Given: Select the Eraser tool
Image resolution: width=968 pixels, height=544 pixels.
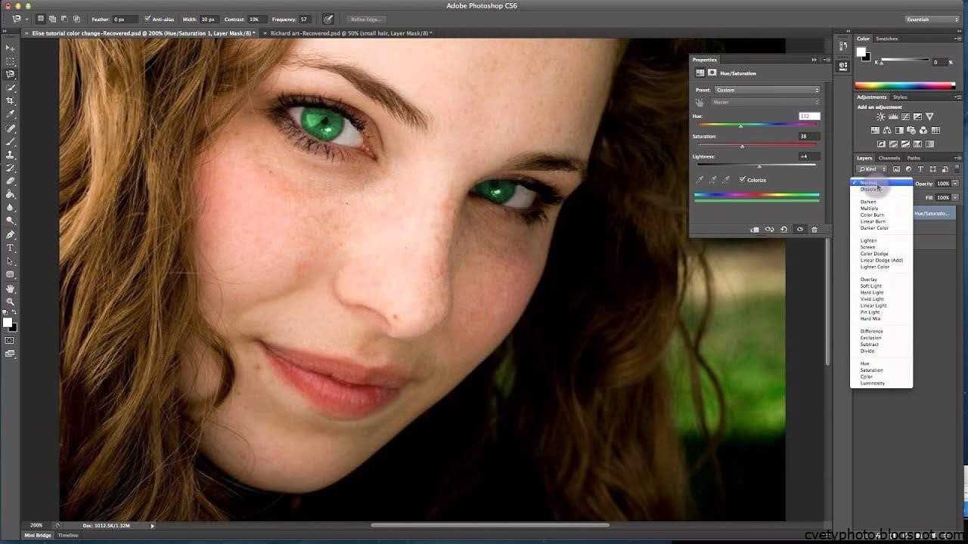Looking at the screenshot, I should pos(11,181).
